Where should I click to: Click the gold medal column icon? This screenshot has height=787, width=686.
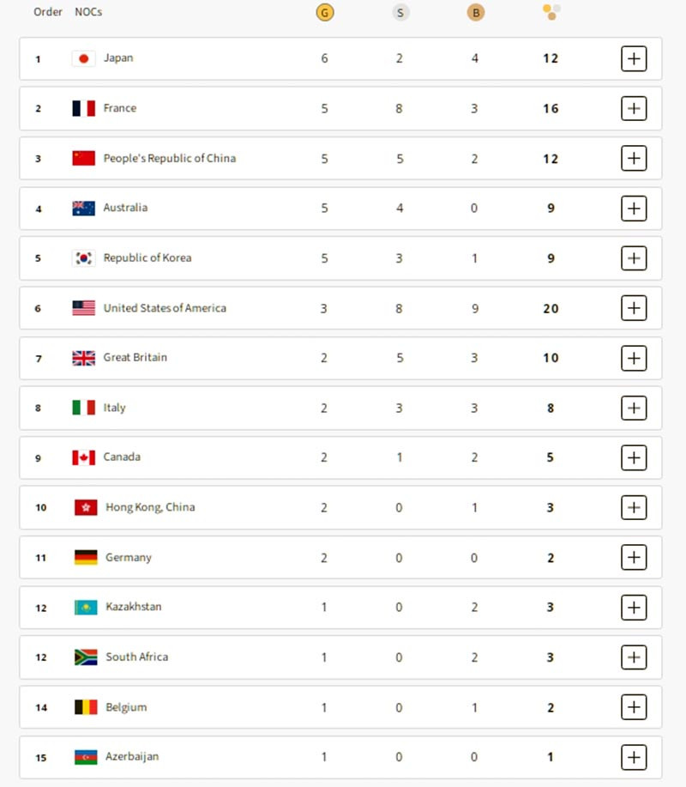pos(324,12)
